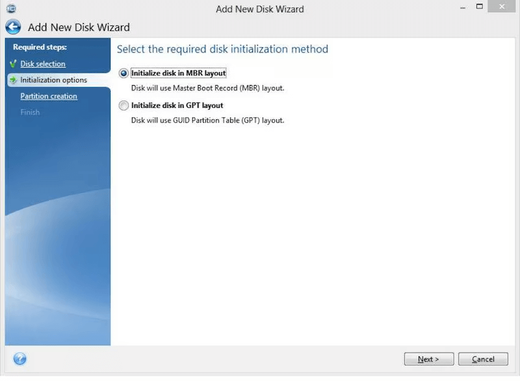Click the green checkmark beside Disk selection
Image resolution: width=520 pixels, height=381 pixels.
14,64
